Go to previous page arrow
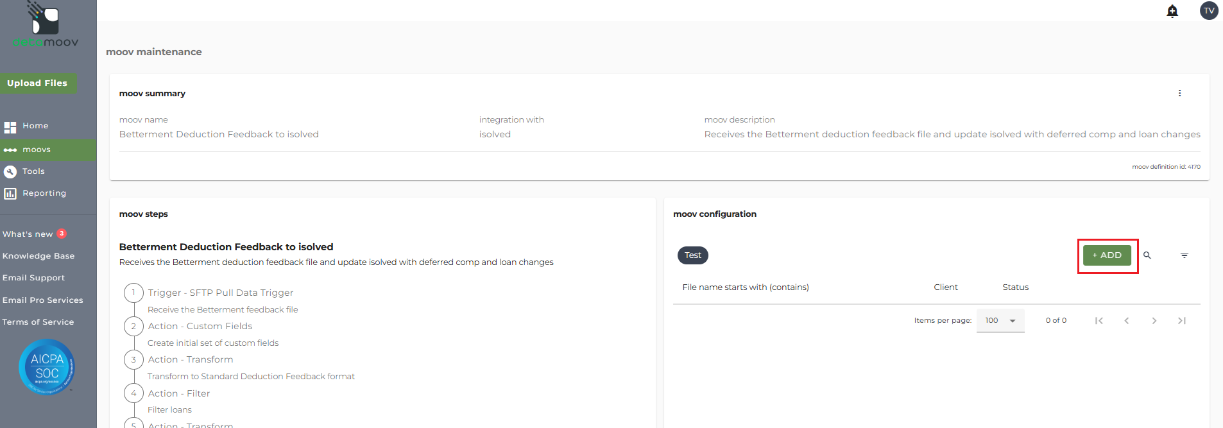 click(1127, 321)
